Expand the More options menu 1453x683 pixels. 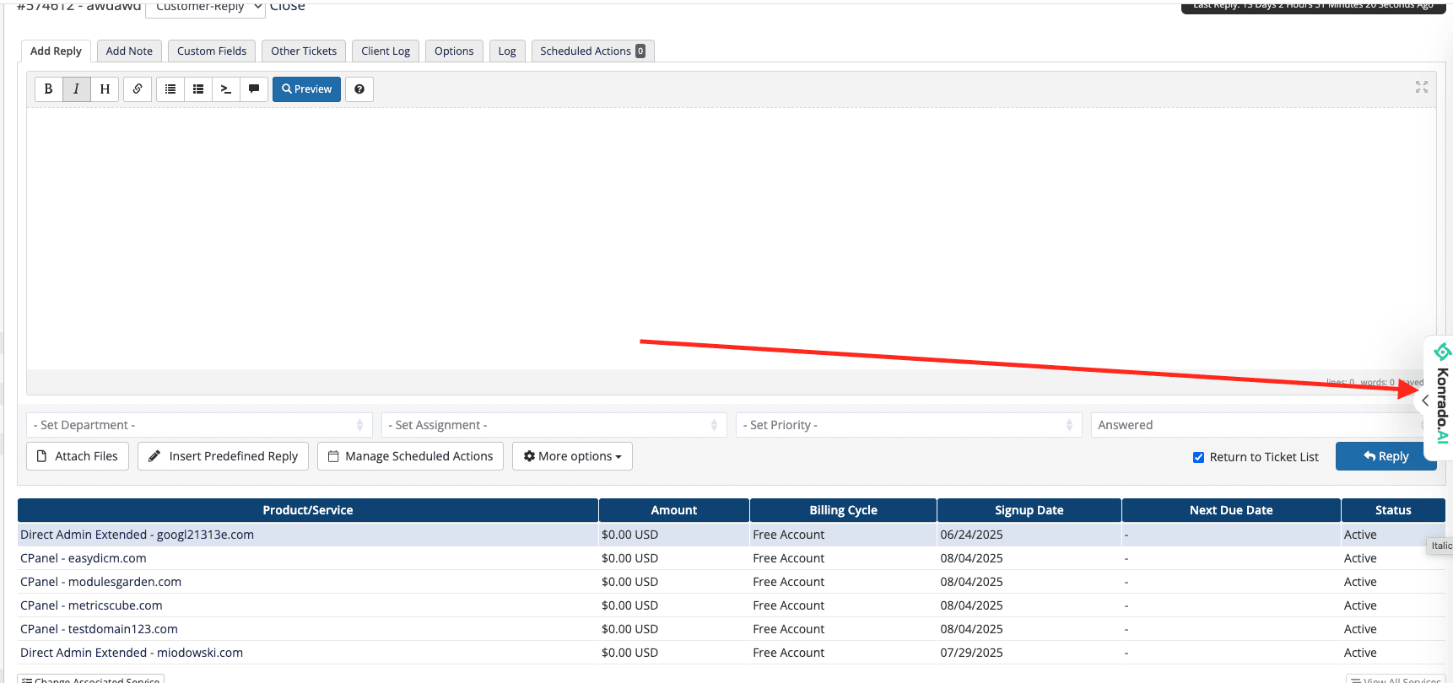point(572,456)
